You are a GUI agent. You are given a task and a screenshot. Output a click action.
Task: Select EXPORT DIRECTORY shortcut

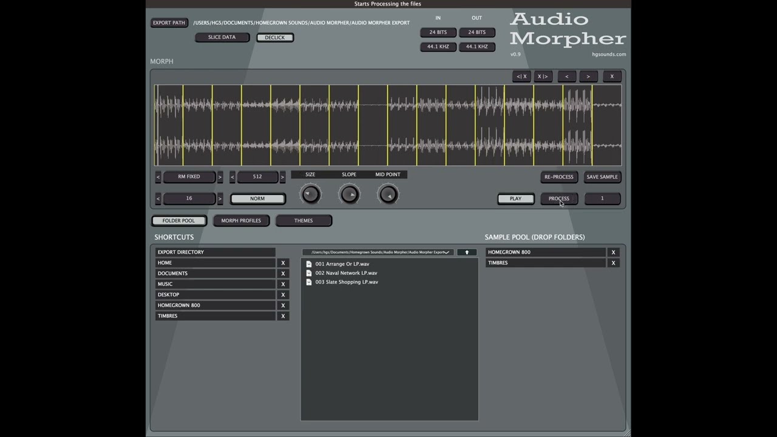pos(215,252)
